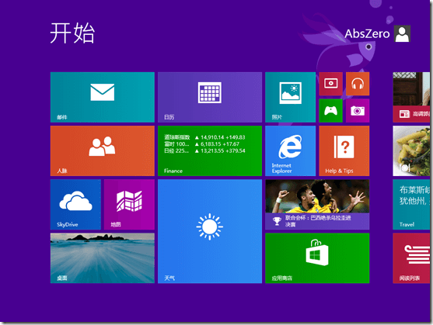
Task: Open the Finance stock tile
Action: (210, 150)
